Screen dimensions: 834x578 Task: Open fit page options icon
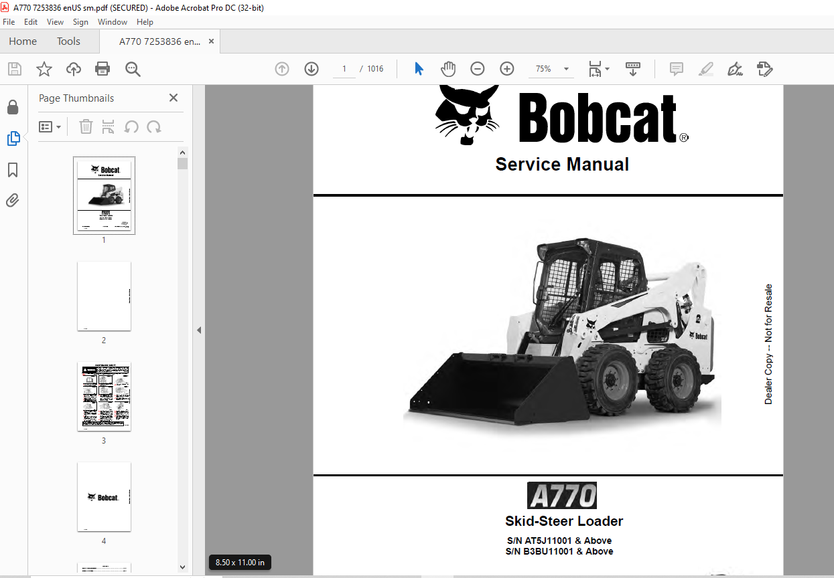598,69
